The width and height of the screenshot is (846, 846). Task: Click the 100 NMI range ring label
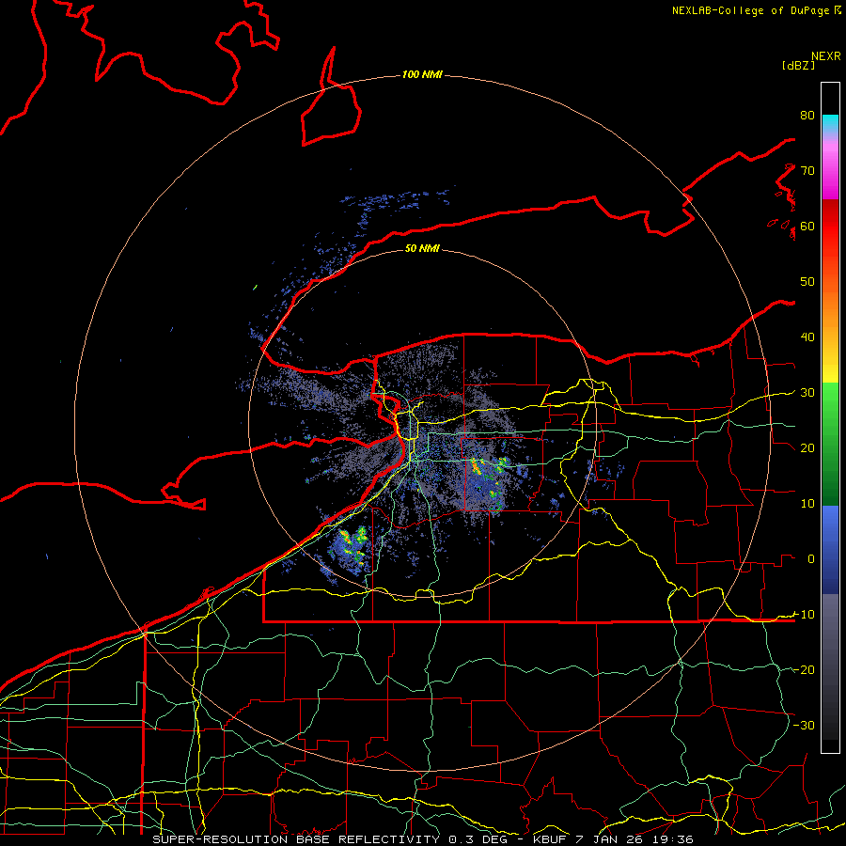422,74
